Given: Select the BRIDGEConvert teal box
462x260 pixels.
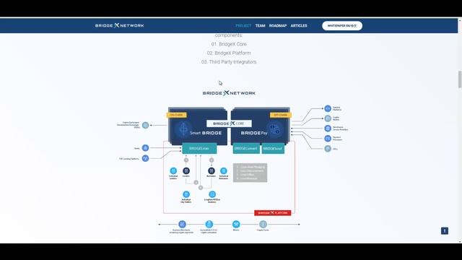Looking at the screenshot, I should (246, 148).
